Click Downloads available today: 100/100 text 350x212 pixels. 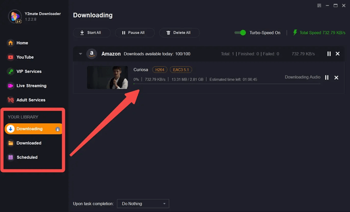click(157, 54)
